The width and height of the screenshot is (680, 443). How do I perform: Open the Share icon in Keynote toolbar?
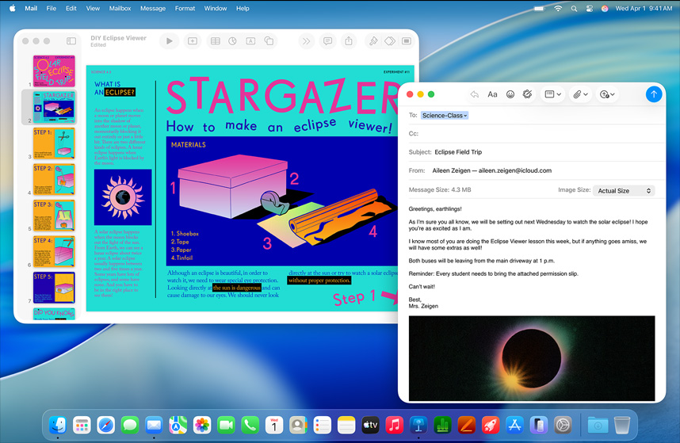[x=348, y=41]
